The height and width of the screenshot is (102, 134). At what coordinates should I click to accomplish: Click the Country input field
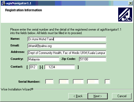[x=43, y=59]
